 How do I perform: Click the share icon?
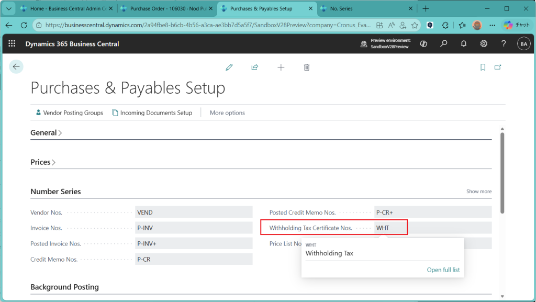254,67
